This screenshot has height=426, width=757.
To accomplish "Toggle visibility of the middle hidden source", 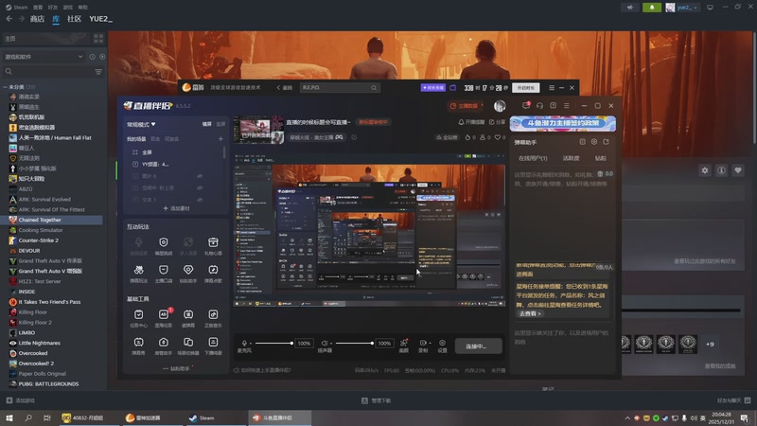I will pos(200,187).
